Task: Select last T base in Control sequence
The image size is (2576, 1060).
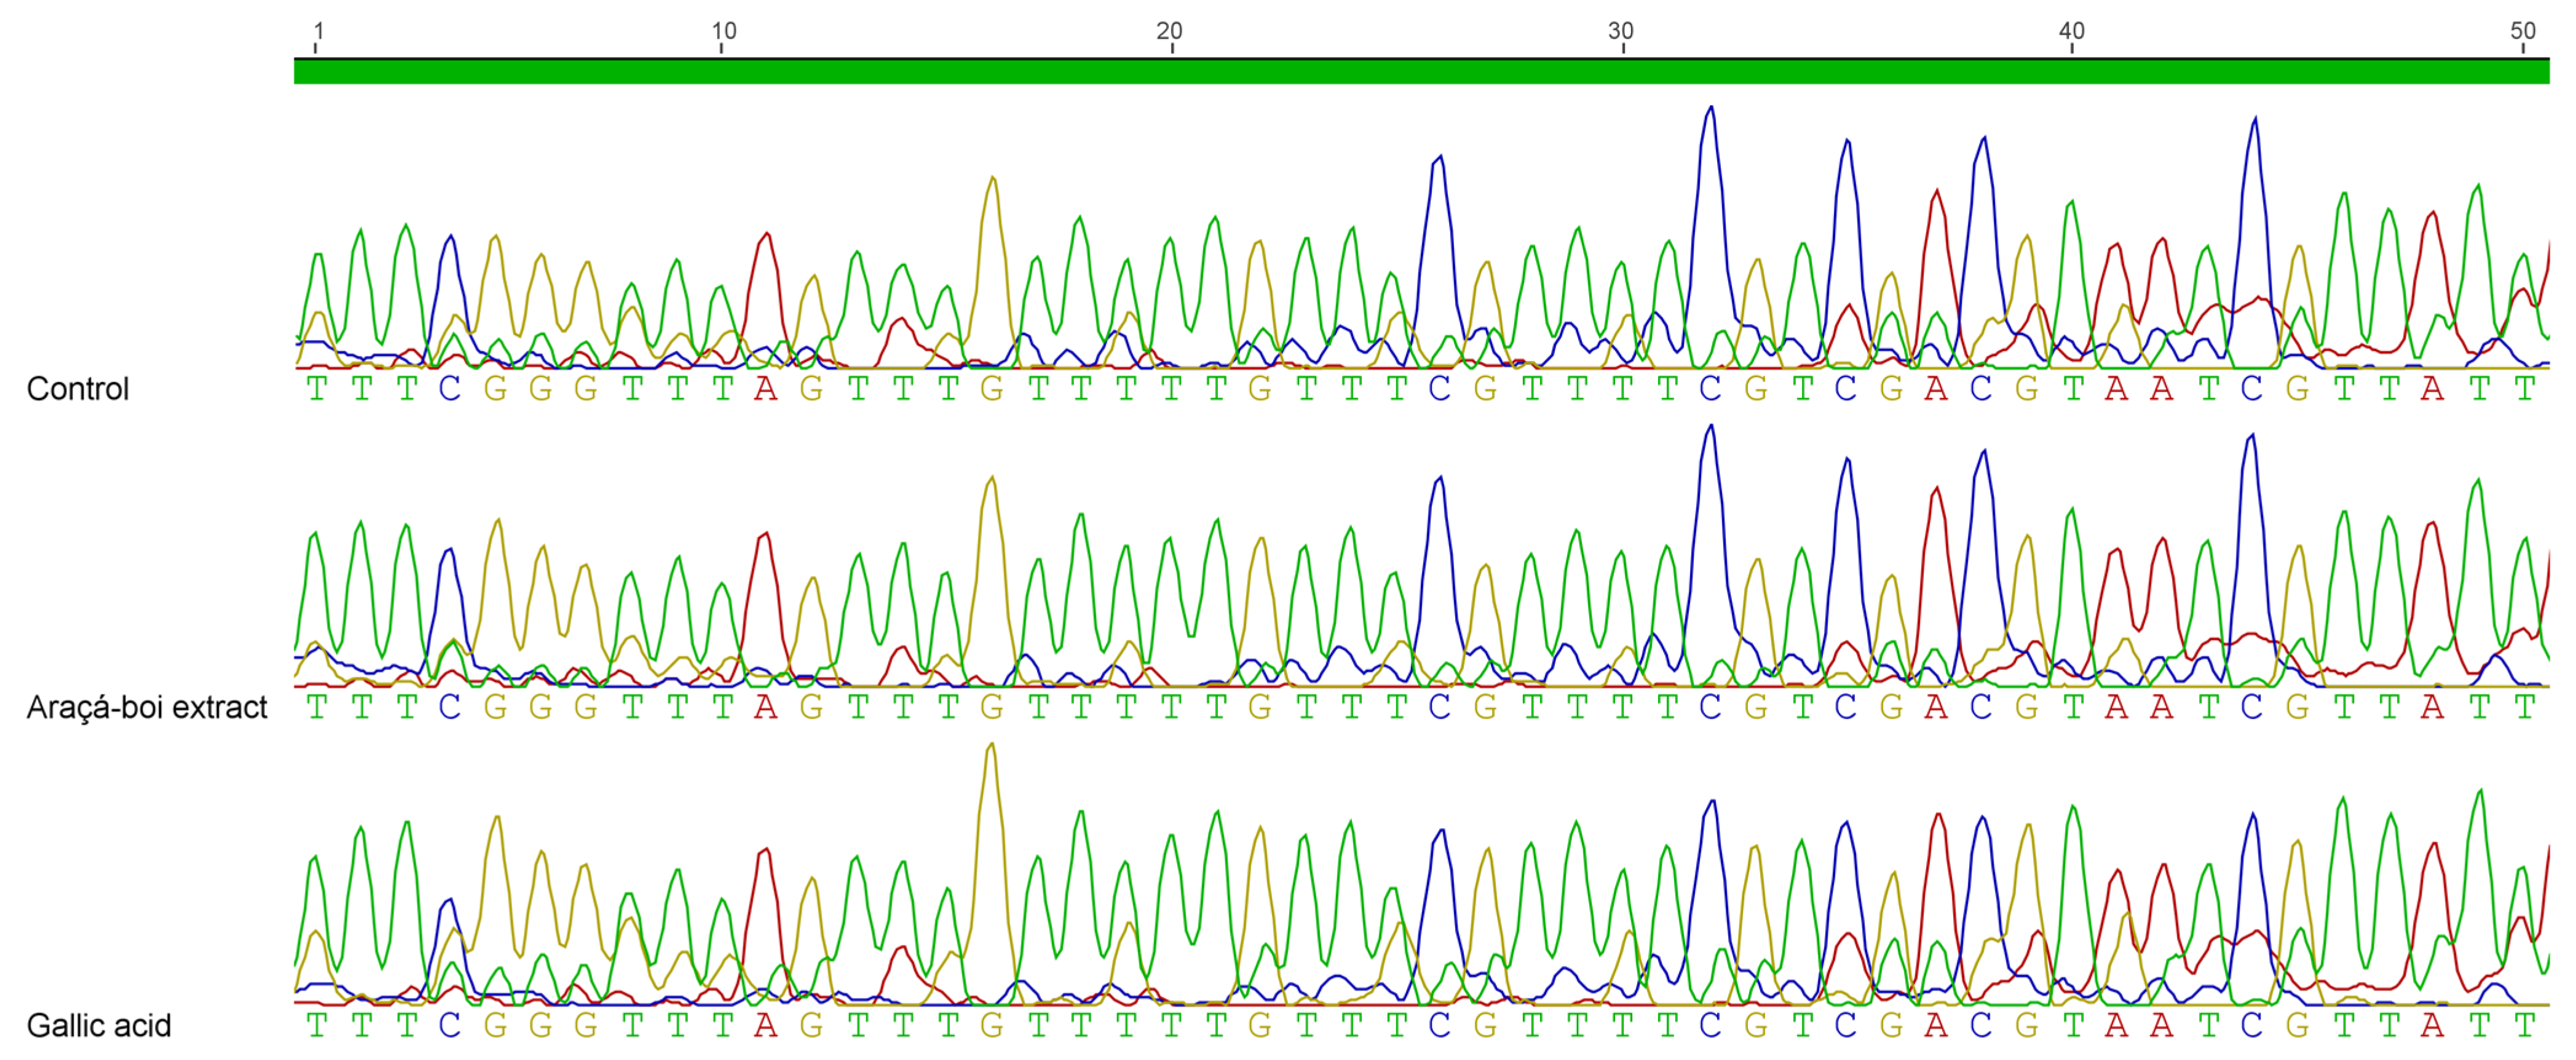Action: [2525, 388]
